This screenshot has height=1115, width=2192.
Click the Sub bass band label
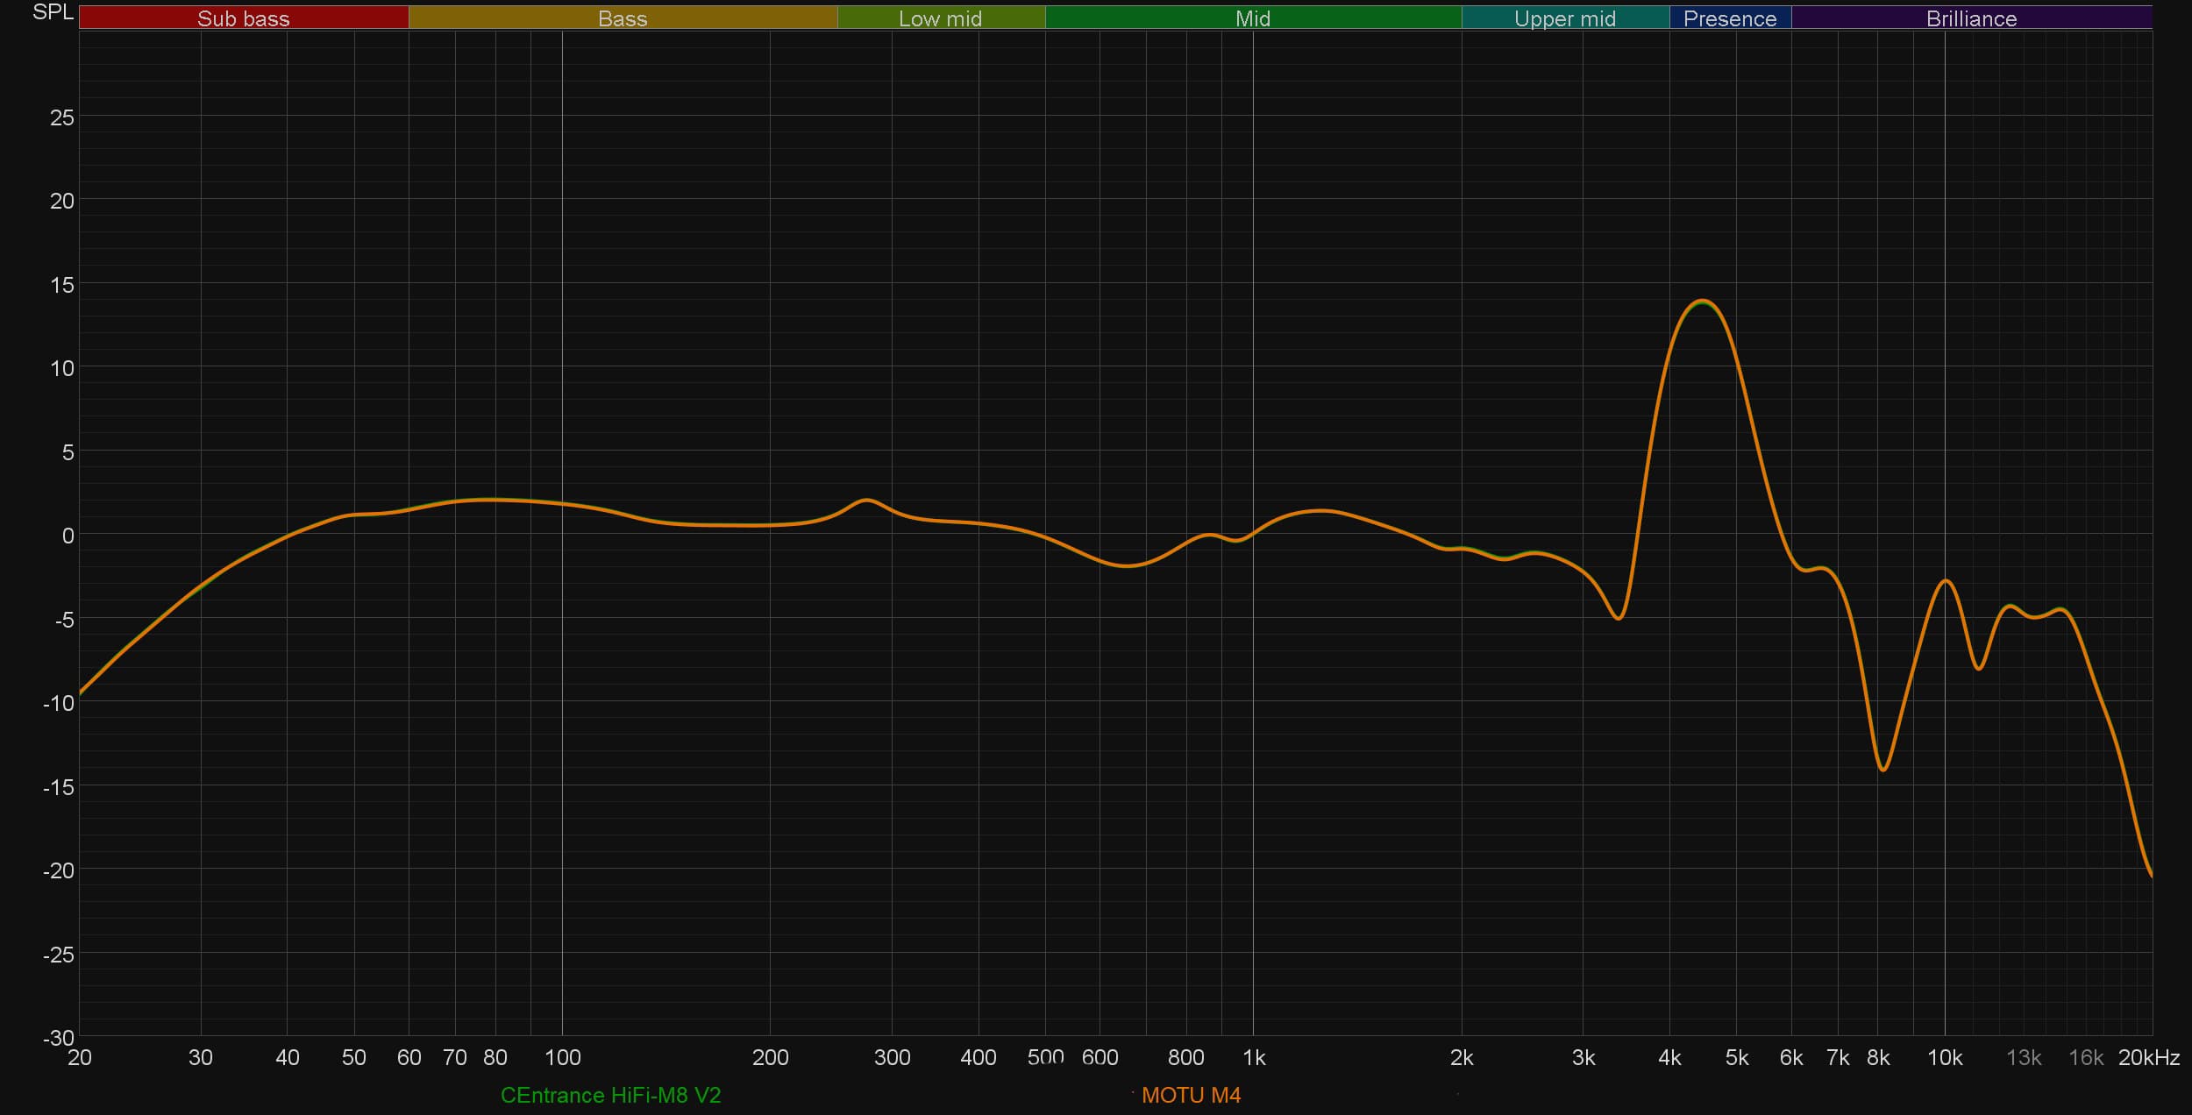point(243,18)
